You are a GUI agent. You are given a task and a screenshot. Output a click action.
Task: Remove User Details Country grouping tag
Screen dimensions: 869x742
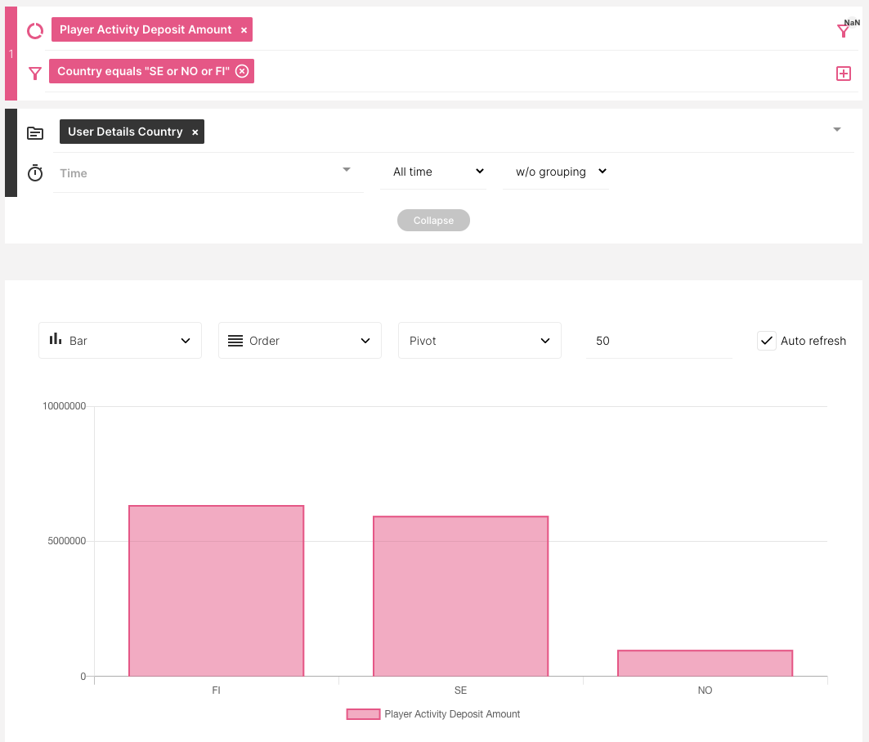coord(195,132)
